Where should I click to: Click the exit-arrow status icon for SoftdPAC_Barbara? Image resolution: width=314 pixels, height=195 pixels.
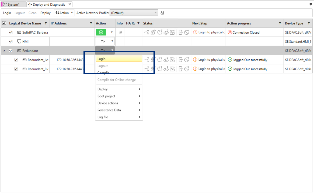pyautogui.click(x=180, y=32)
